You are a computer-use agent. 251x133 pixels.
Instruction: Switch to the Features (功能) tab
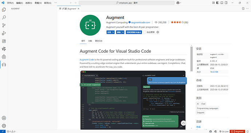pyautogui.click(x=90, y=41)
